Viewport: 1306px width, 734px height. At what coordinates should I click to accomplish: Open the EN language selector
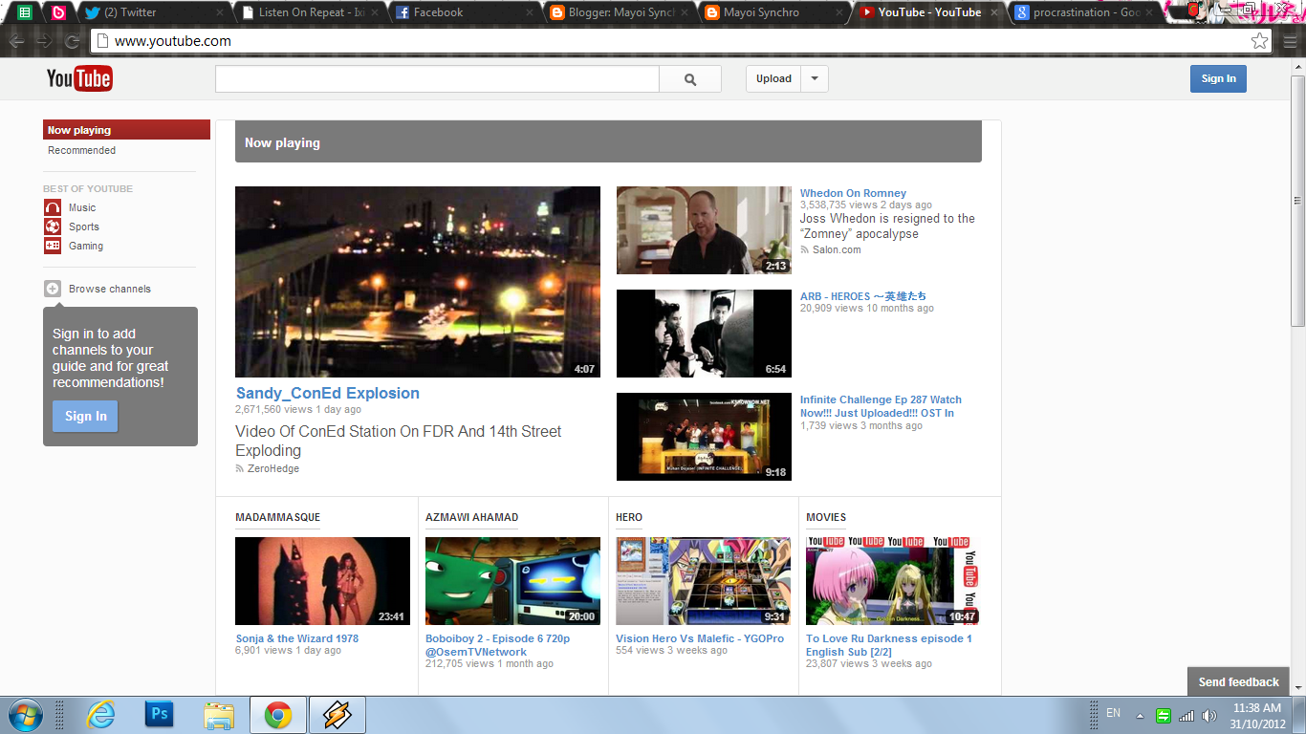pos(1113,713)
